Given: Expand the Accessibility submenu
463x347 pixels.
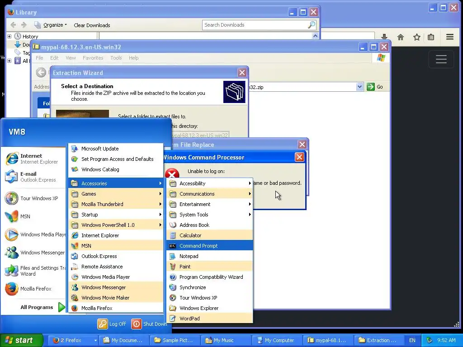Looking at the screenshot, I should [210, 183].
